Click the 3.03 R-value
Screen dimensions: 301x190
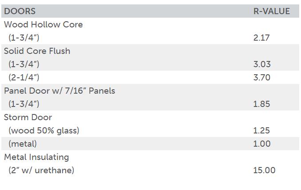[262, 64]
